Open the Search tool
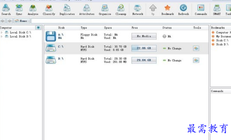 (x=6, y=10)
